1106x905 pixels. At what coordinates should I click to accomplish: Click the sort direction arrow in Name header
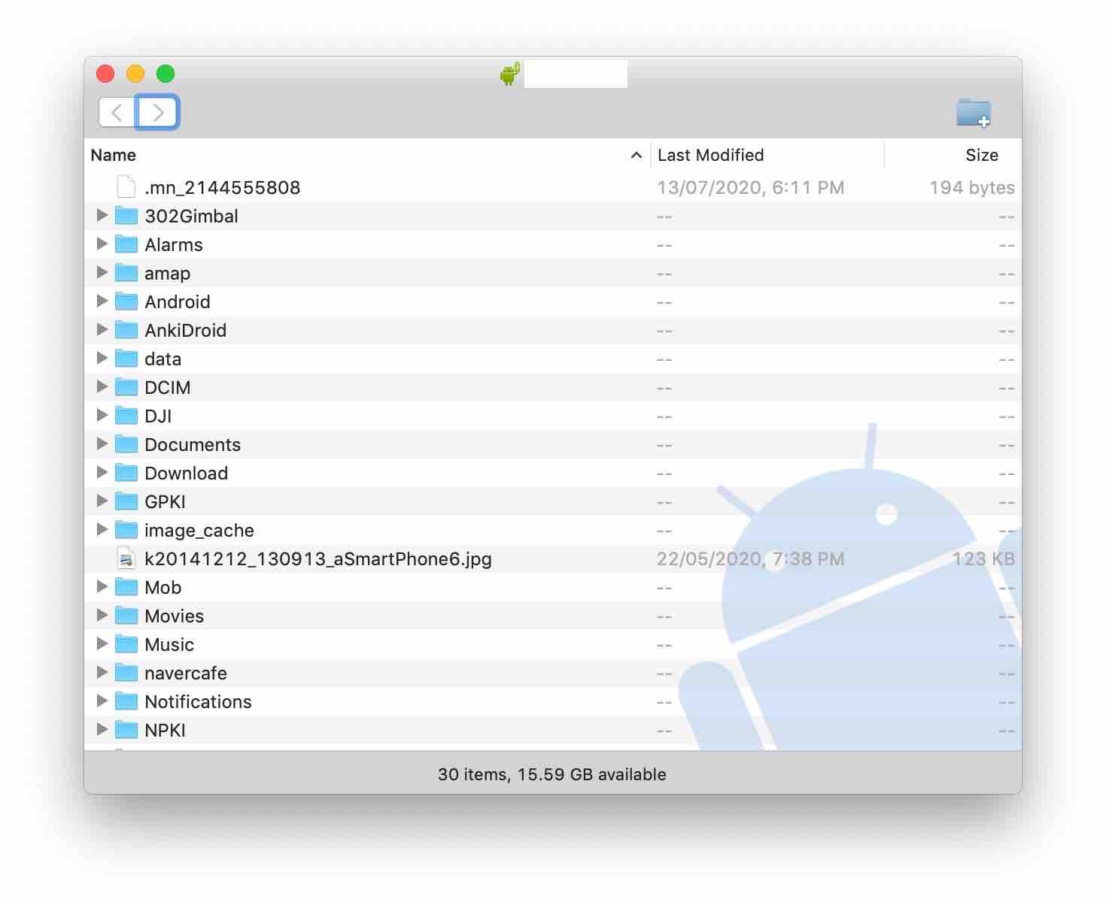coord(636,155)
